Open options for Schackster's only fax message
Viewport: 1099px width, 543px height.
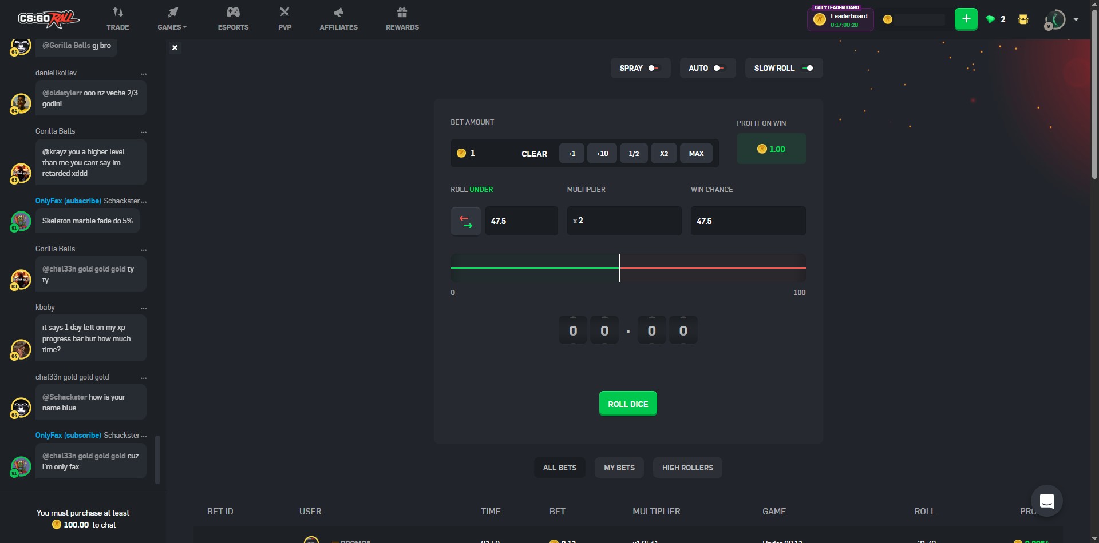[144, 436]
